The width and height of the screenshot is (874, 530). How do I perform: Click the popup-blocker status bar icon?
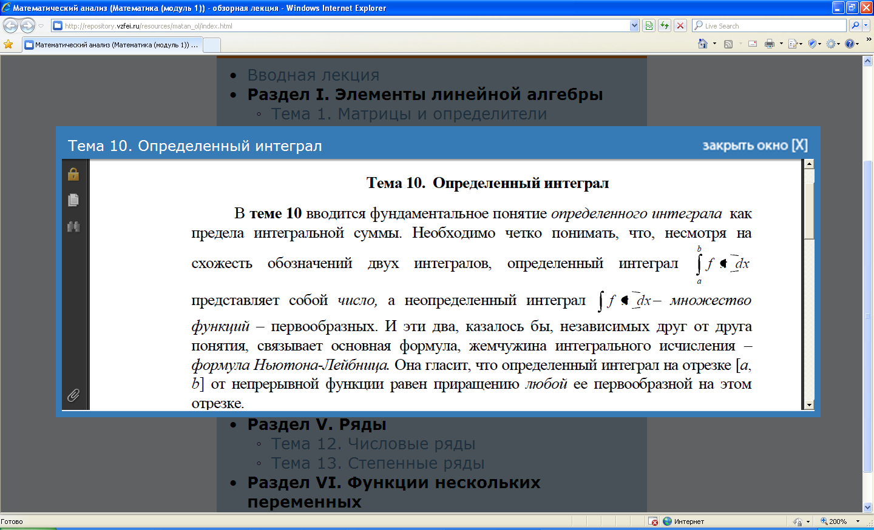(653, 522)
